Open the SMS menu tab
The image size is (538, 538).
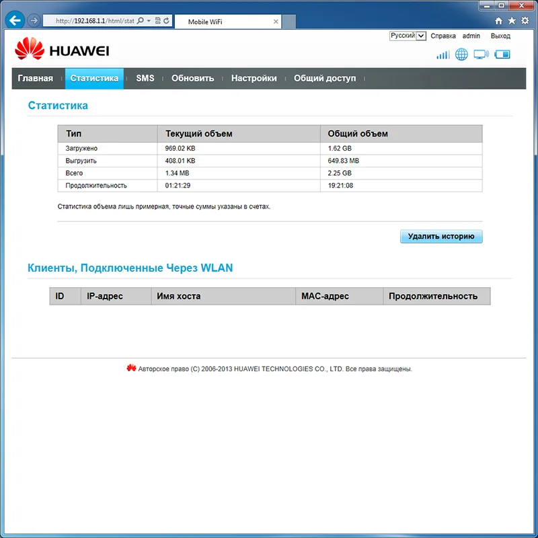pos(145,78)
